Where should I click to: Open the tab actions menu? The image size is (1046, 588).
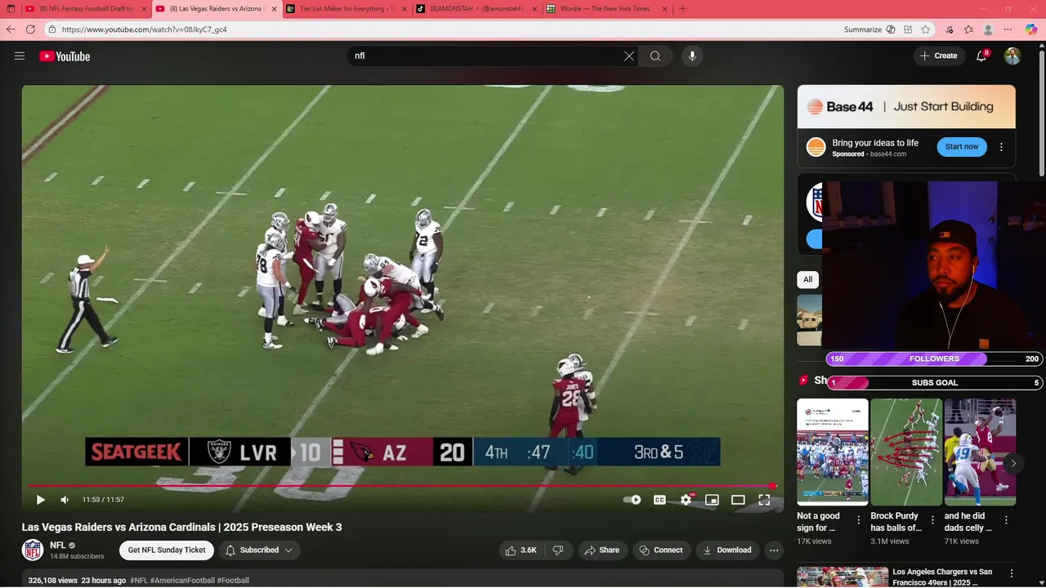tap(11, 9)
